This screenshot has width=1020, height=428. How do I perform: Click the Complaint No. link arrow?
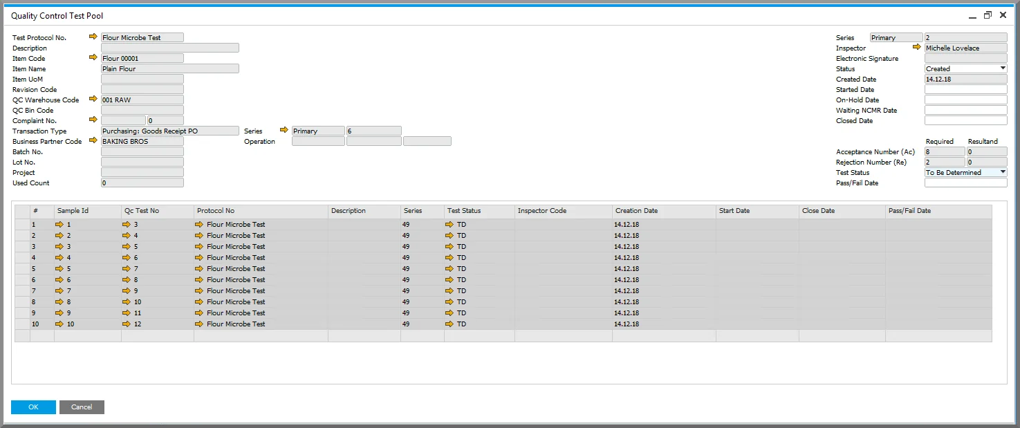point(93,120)
